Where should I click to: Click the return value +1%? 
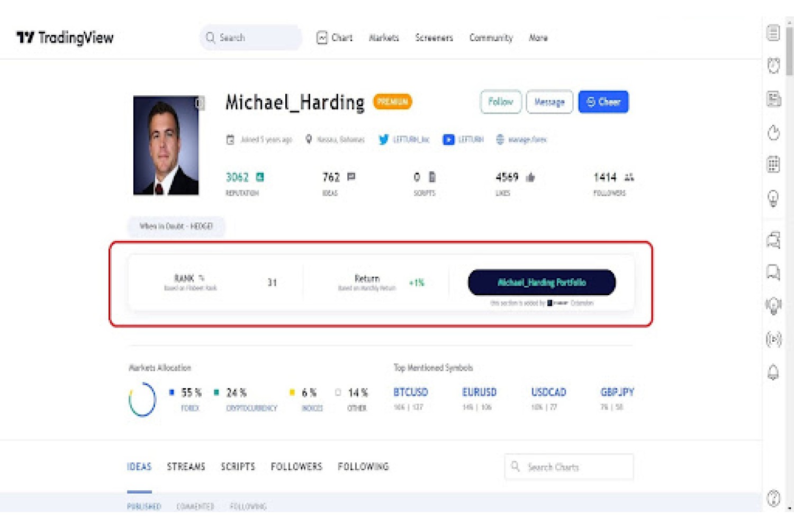417,282
